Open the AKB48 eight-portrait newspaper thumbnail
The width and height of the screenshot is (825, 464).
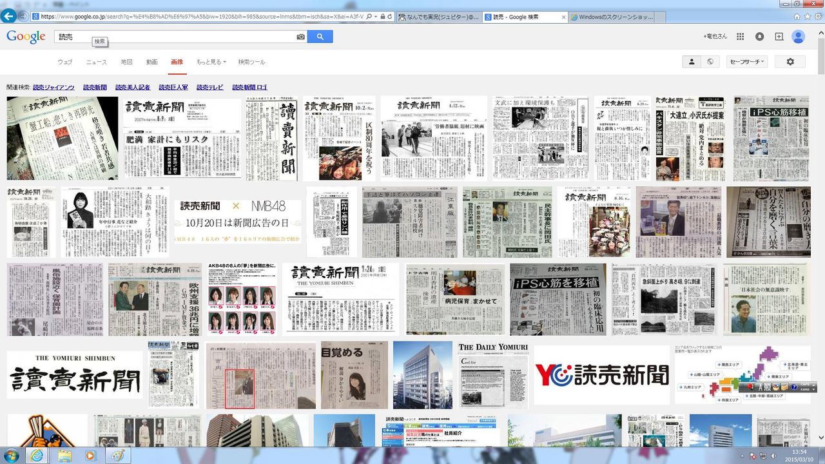point(242,299)
